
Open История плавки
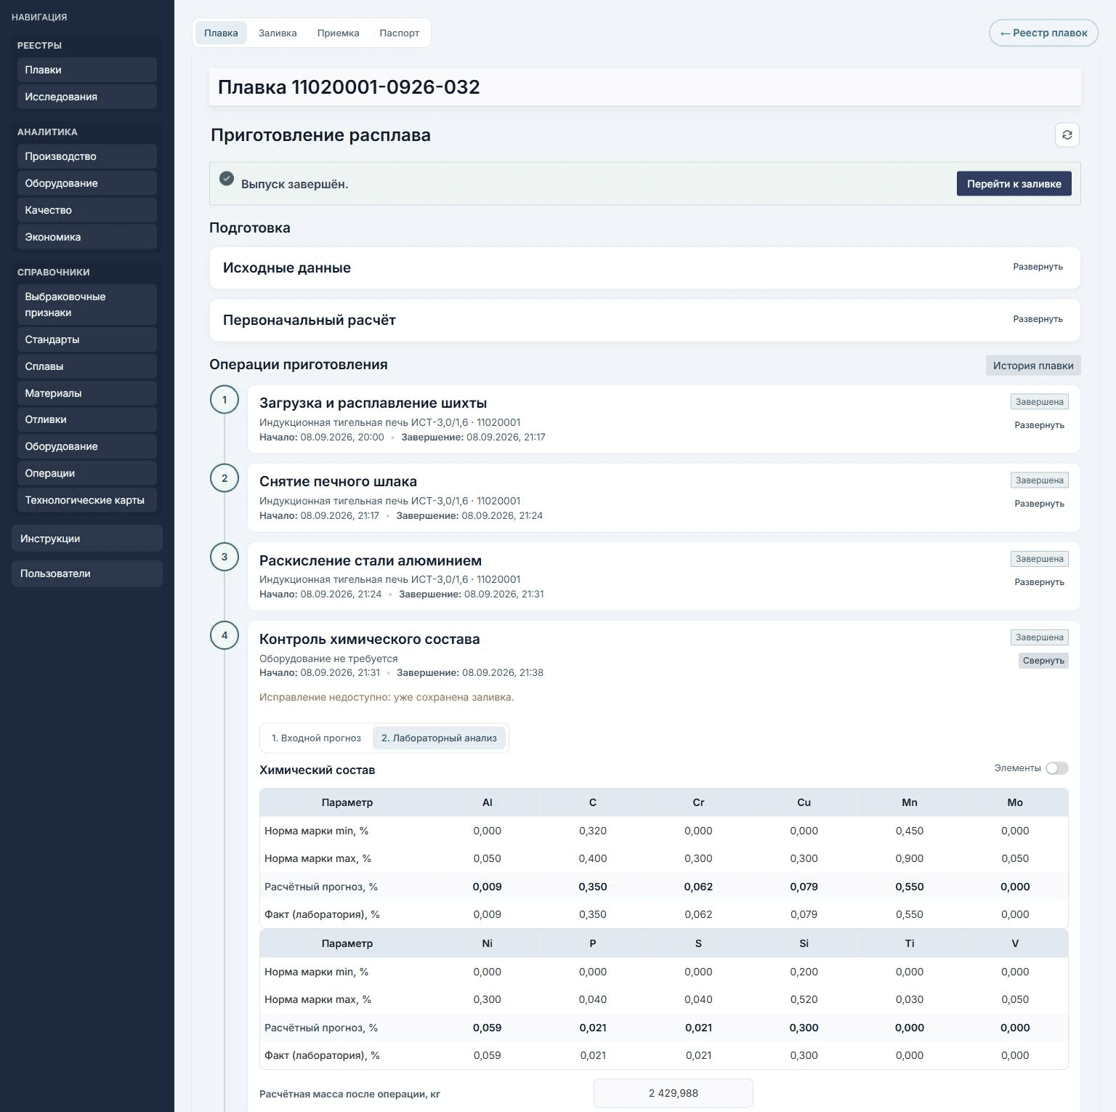(x=1033, y=366)
